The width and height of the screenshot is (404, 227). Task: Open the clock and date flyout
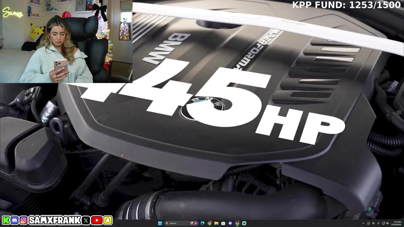[396, 223]
